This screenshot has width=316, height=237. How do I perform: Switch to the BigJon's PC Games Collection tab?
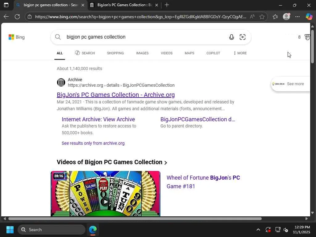[124, 5]
